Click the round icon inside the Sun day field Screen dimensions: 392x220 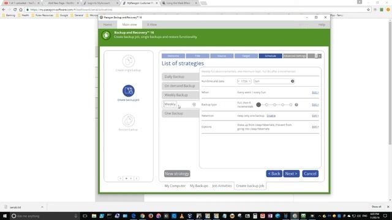292,81
